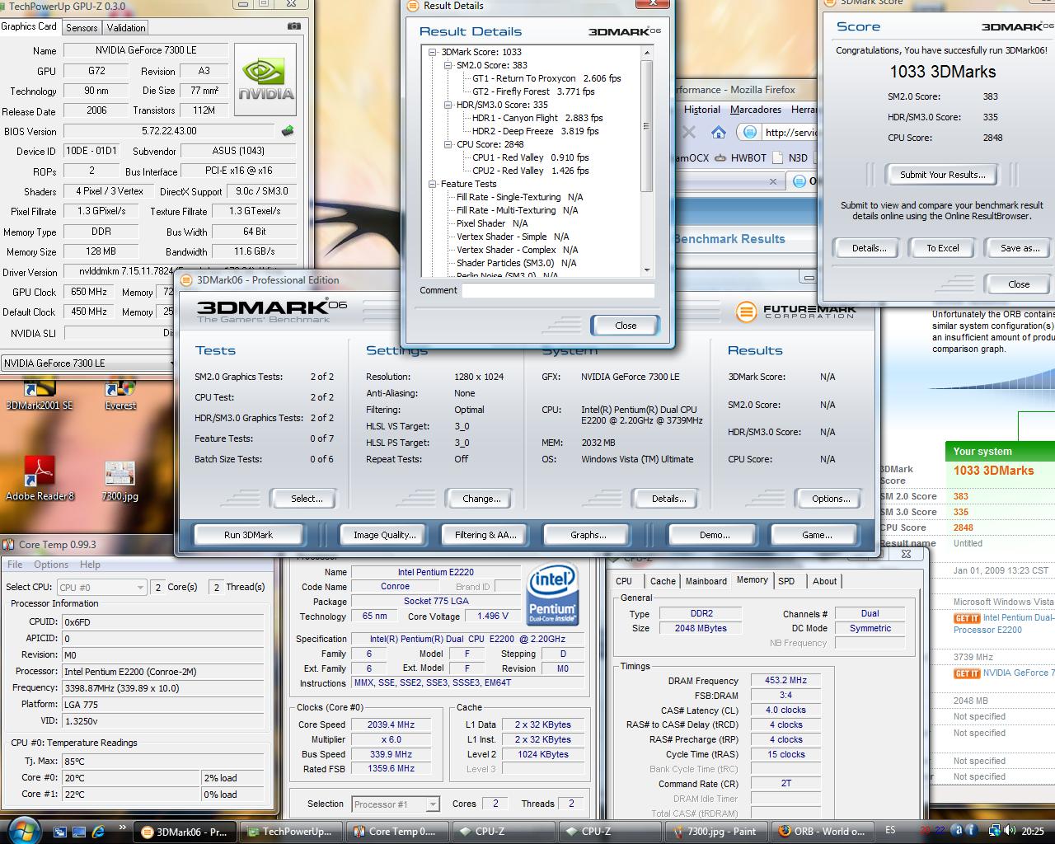Click the network icon in system tray
This screenshot has height=844, width=1055.
[x=995, y=831]
